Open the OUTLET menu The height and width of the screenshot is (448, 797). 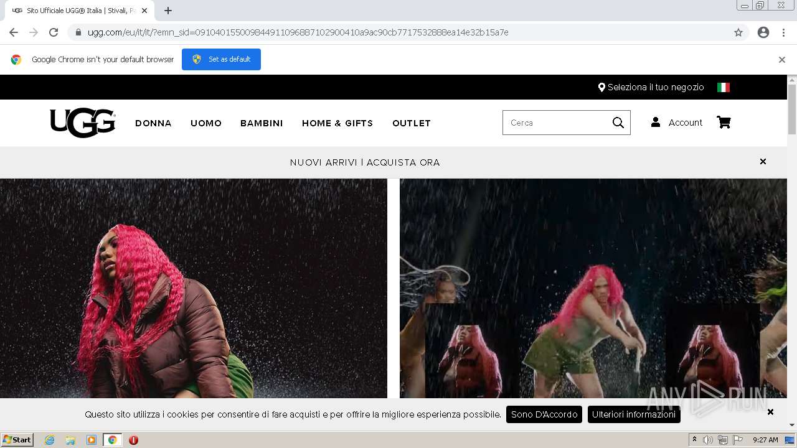click(x=412, y=123)
